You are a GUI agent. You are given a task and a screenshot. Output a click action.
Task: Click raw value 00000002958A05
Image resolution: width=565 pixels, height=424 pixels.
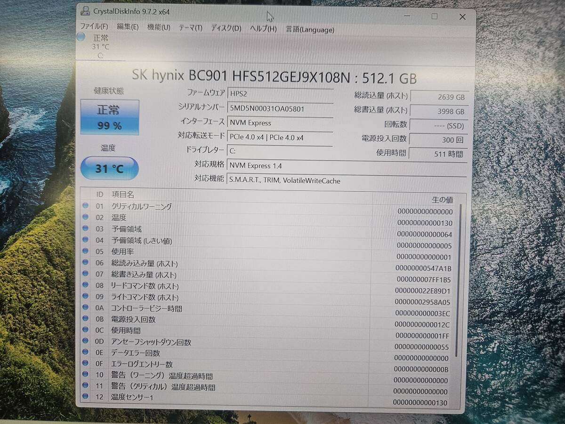[422, 302]
